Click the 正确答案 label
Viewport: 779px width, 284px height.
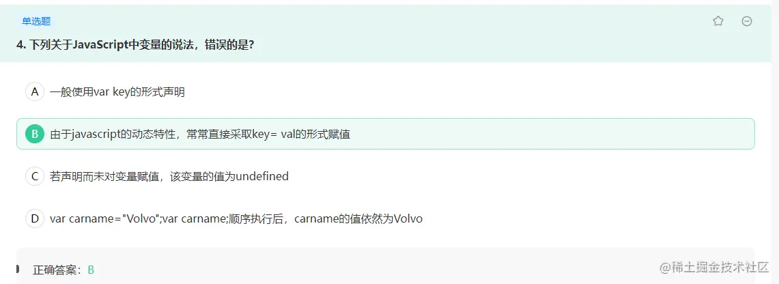(x=57, y=270)
